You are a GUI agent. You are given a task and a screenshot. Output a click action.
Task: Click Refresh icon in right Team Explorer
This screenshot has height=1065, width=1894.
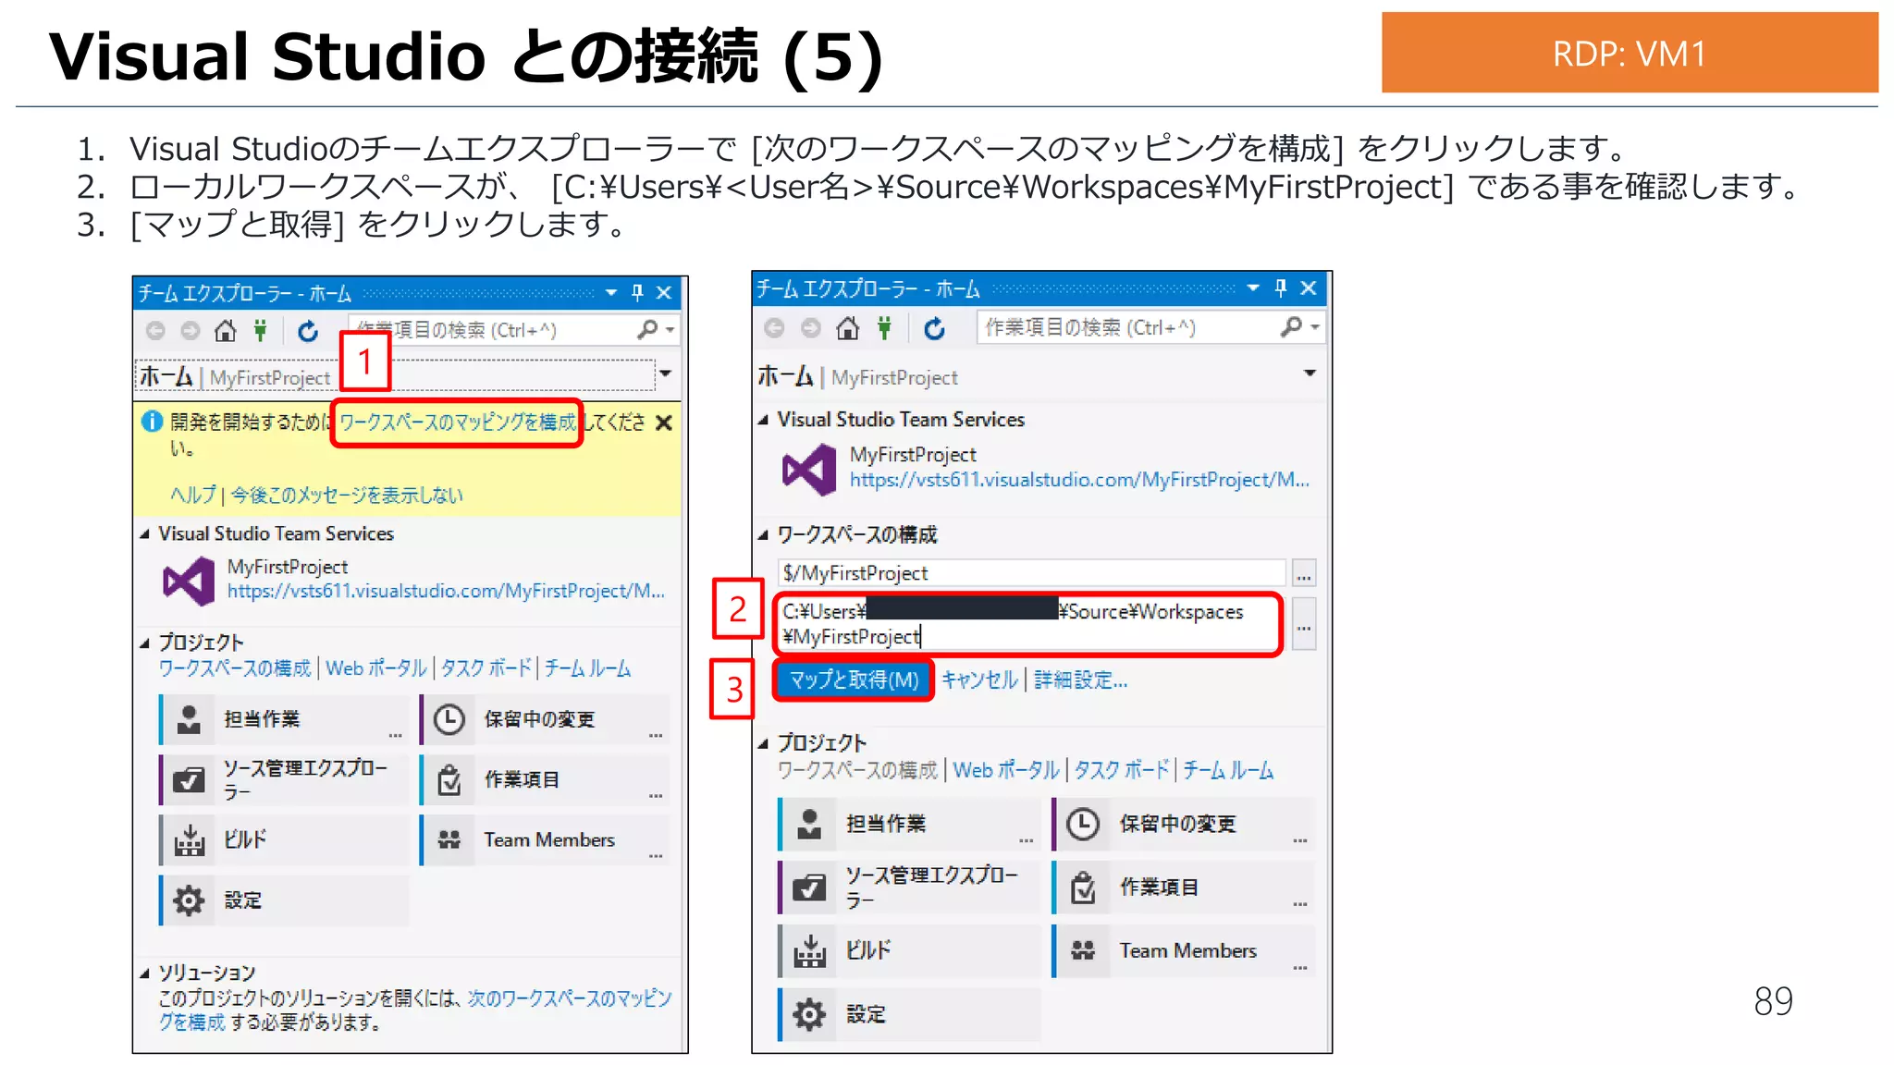(x=934, y=327)
